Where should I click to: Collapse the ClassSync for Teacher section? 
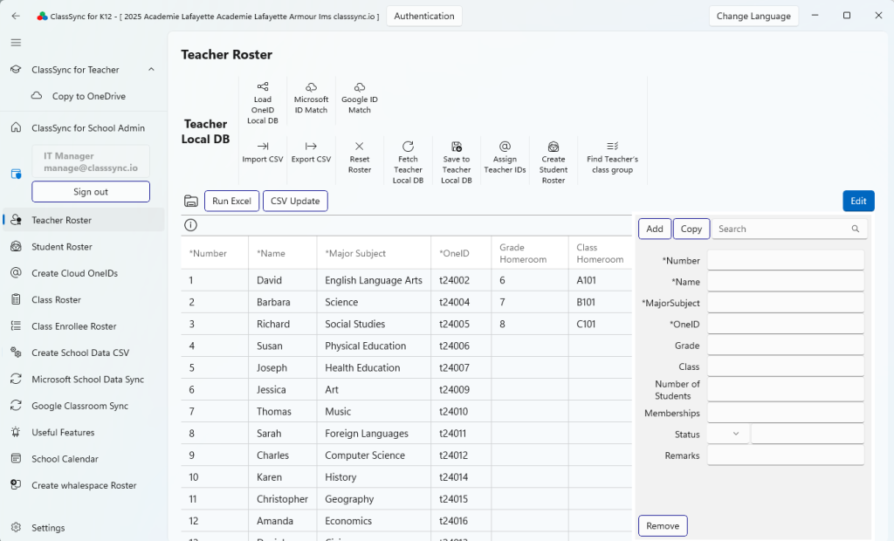(x=151, y=70)
